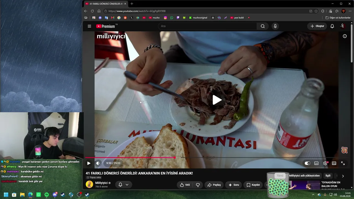The height and width of the screenshot is (199, 354).
Task: Open Discord from the taskbar
Action: pos(55,195)
